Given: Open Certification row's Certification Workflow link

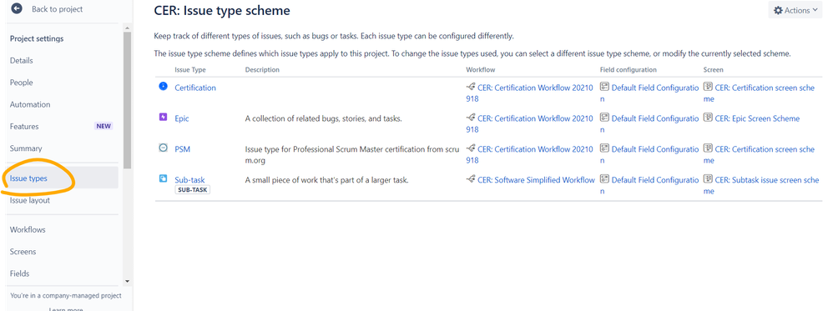Looking at the screenshot, I should tap(530, 93).
